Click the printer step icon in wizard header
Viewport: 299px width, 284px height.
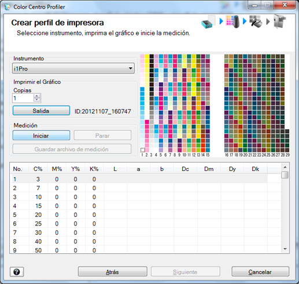point(208,21)
